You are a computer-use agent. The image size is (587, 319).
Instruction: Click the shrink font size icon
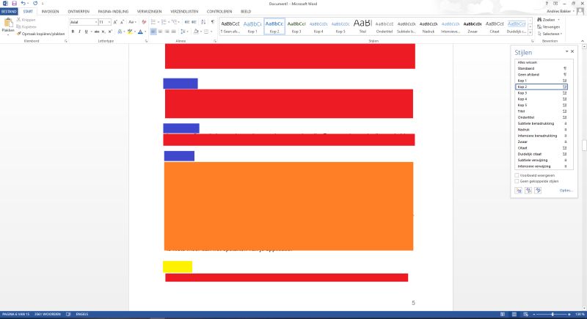coord(122,22)
